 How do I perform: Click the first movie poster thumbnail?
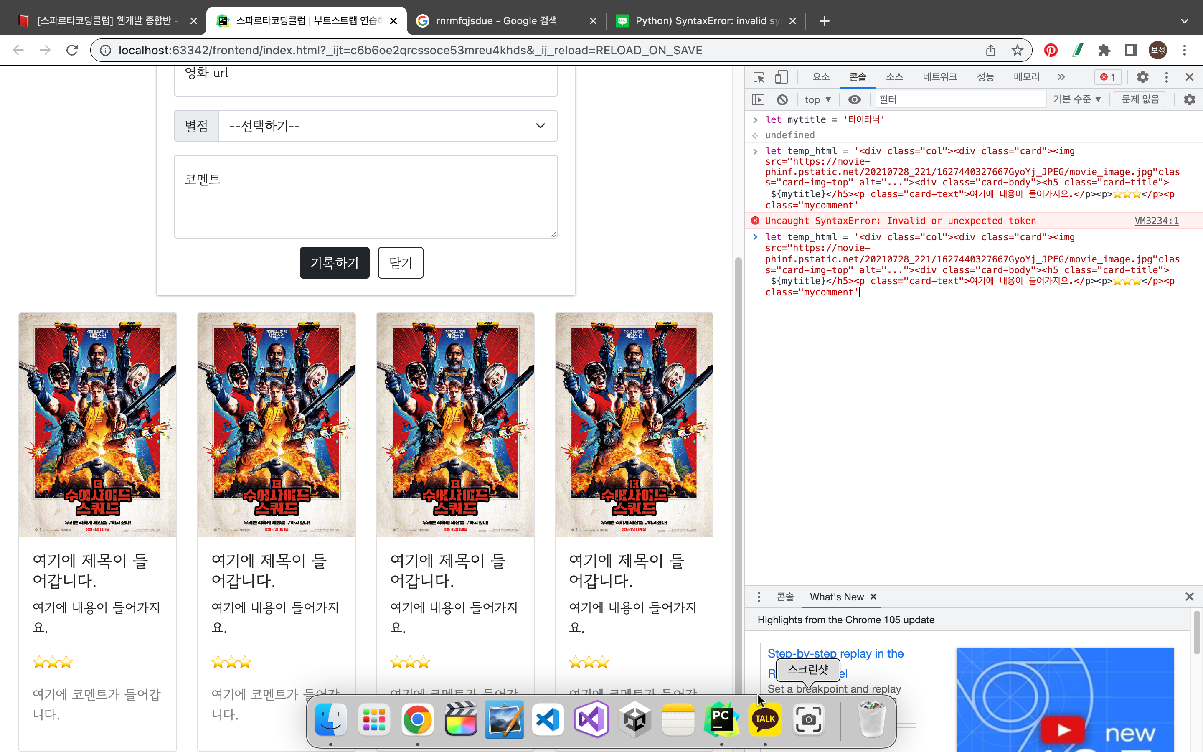coord(98,425)
